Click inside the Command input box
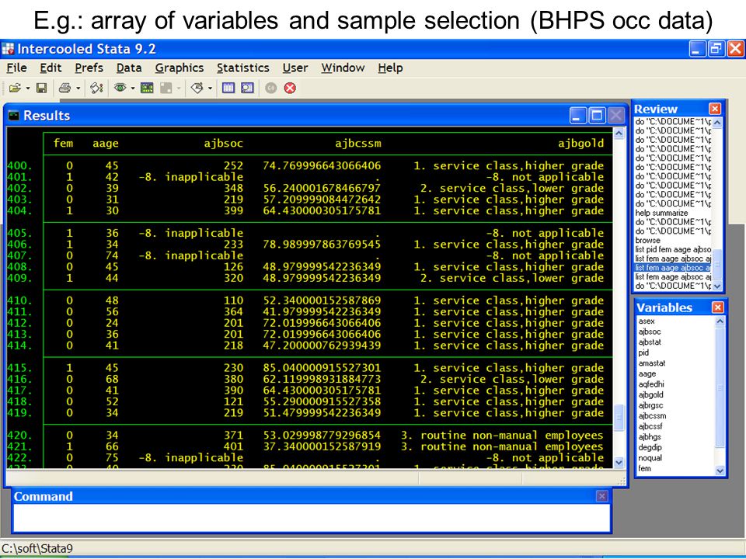Viewport: 746px width, 559px height. pyautogui.click(x=312, y=518)
